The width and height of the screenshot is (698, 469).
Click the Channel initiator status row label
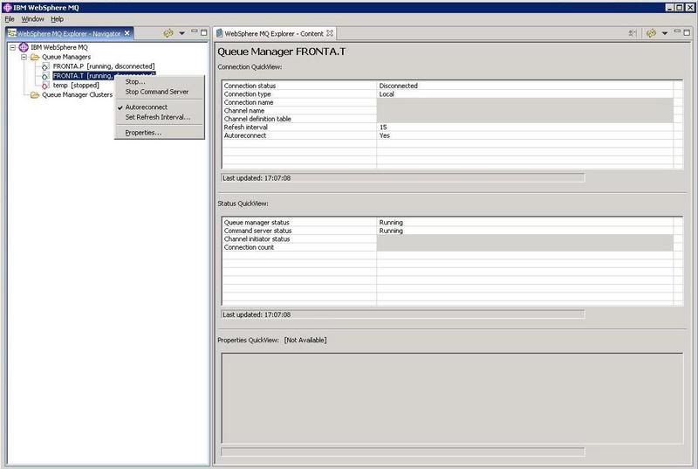click(x=257, y=239)
